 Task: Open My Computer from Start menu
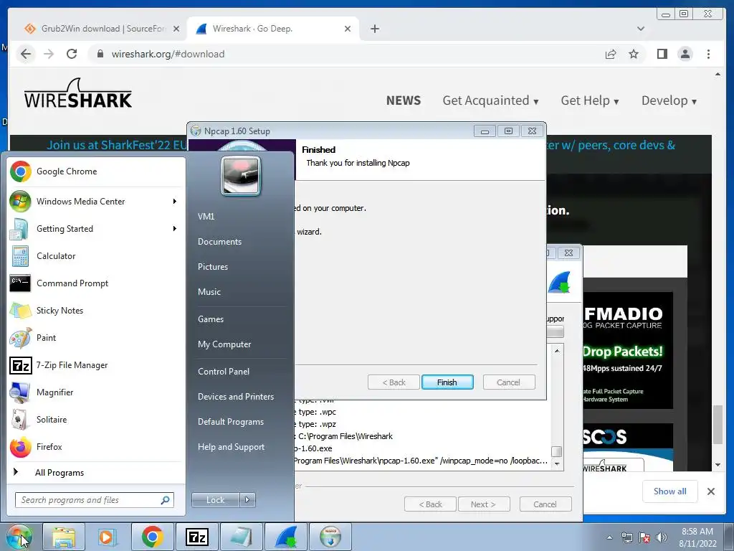click(224, 344)
